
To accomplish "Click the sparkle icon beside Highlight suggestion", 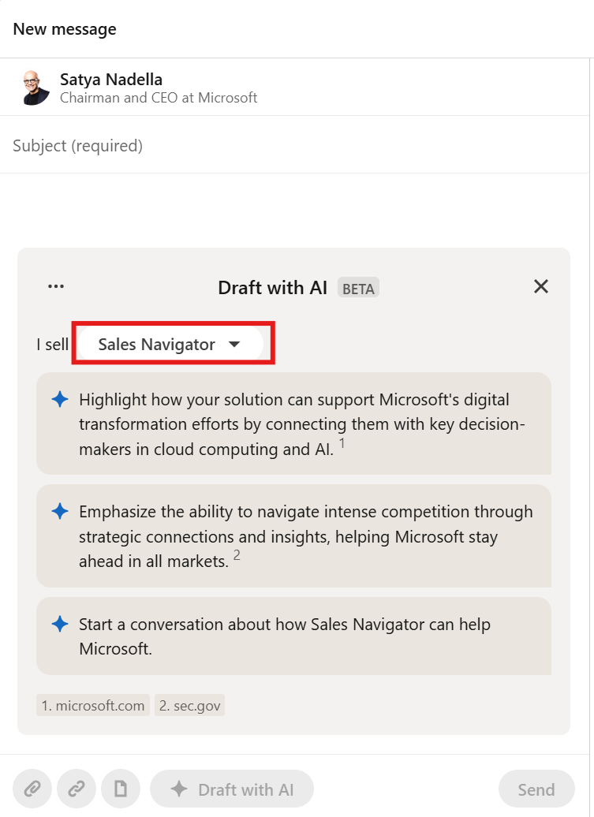I will click(60, 400).
